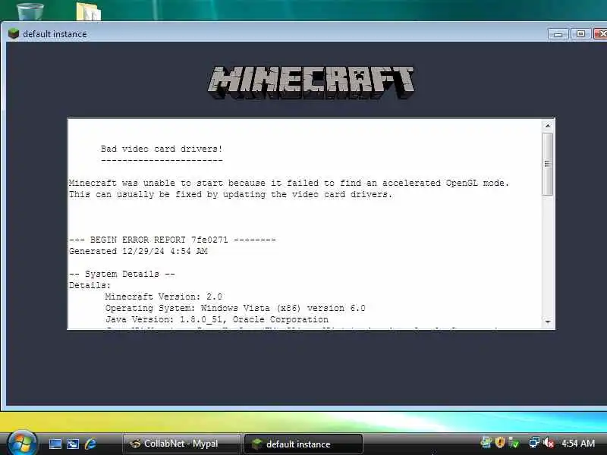The image size is (607, 455).
Task: Click the first tray icon beside the shield
Action: (486, 442)
